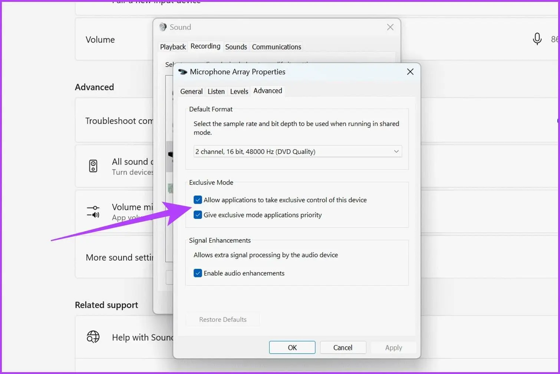
Task: Switch to the Listen tab
Action: [216, 91]
